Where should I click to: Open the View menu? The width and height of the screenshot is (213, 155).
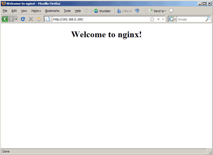24,11
